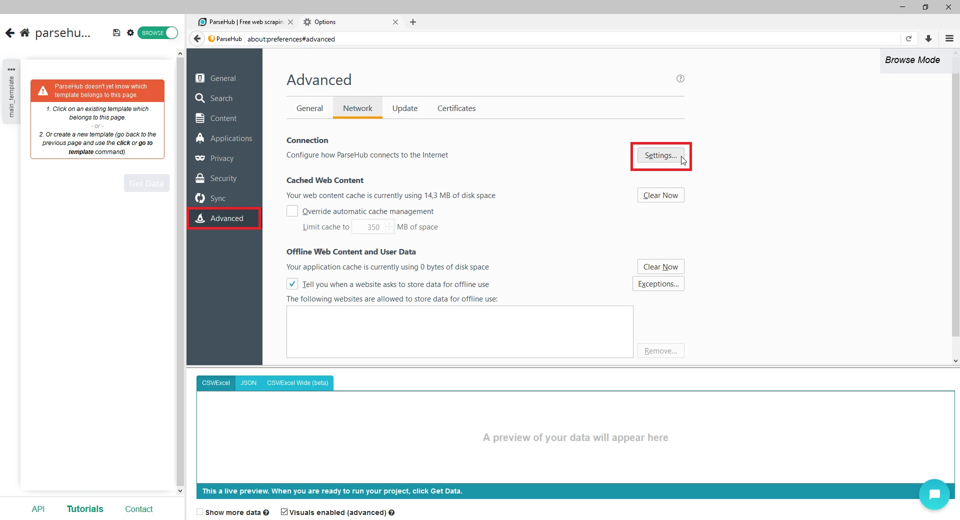Image resolution: width=960 pixels, height=520 pixels.
Task: Click the preferences page scroll down arrow
Action: (955, 361)
